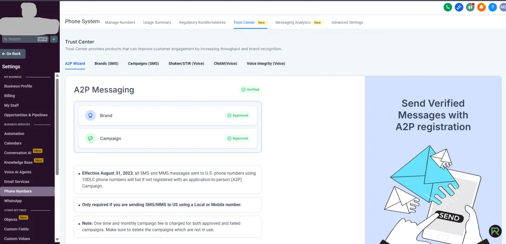Open Knowledge Base settings
This screenshot has width=506, height=244.
click(19, 163)
